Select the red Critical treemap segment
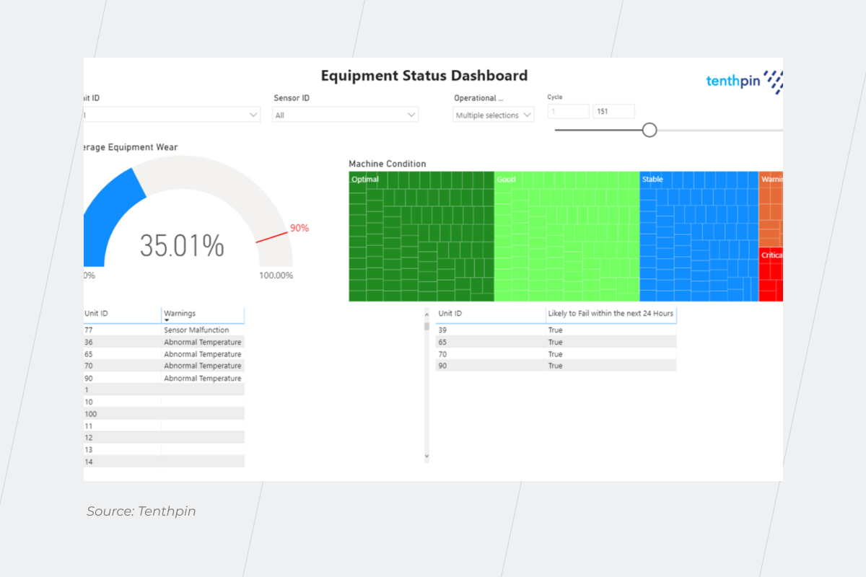The image size is (866, 577). pos(771,274)
